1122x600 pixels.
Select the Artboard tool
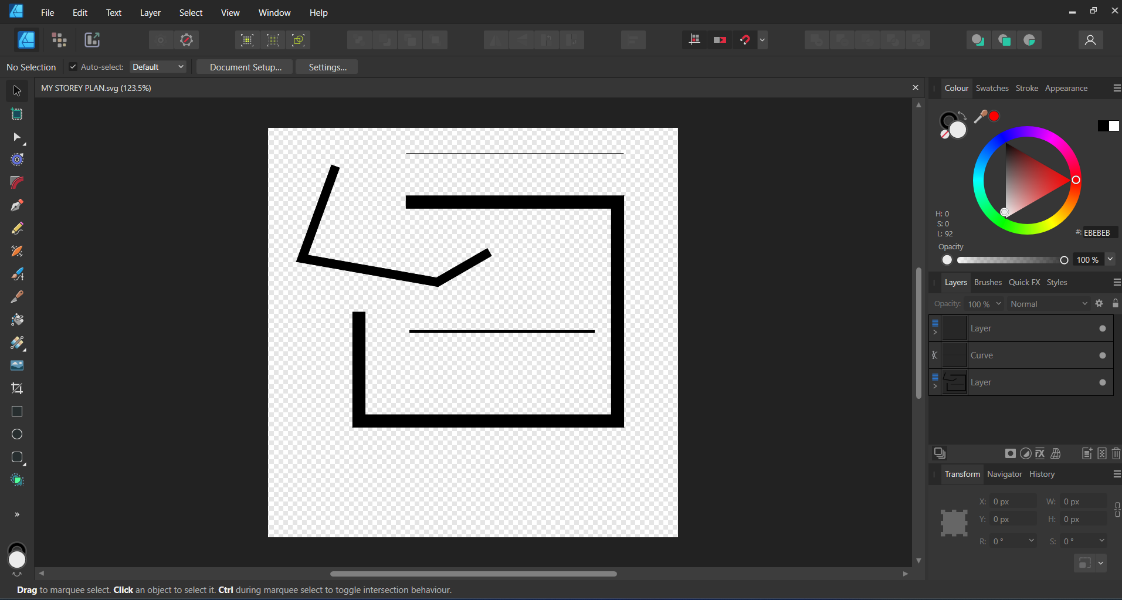[17, 114]
